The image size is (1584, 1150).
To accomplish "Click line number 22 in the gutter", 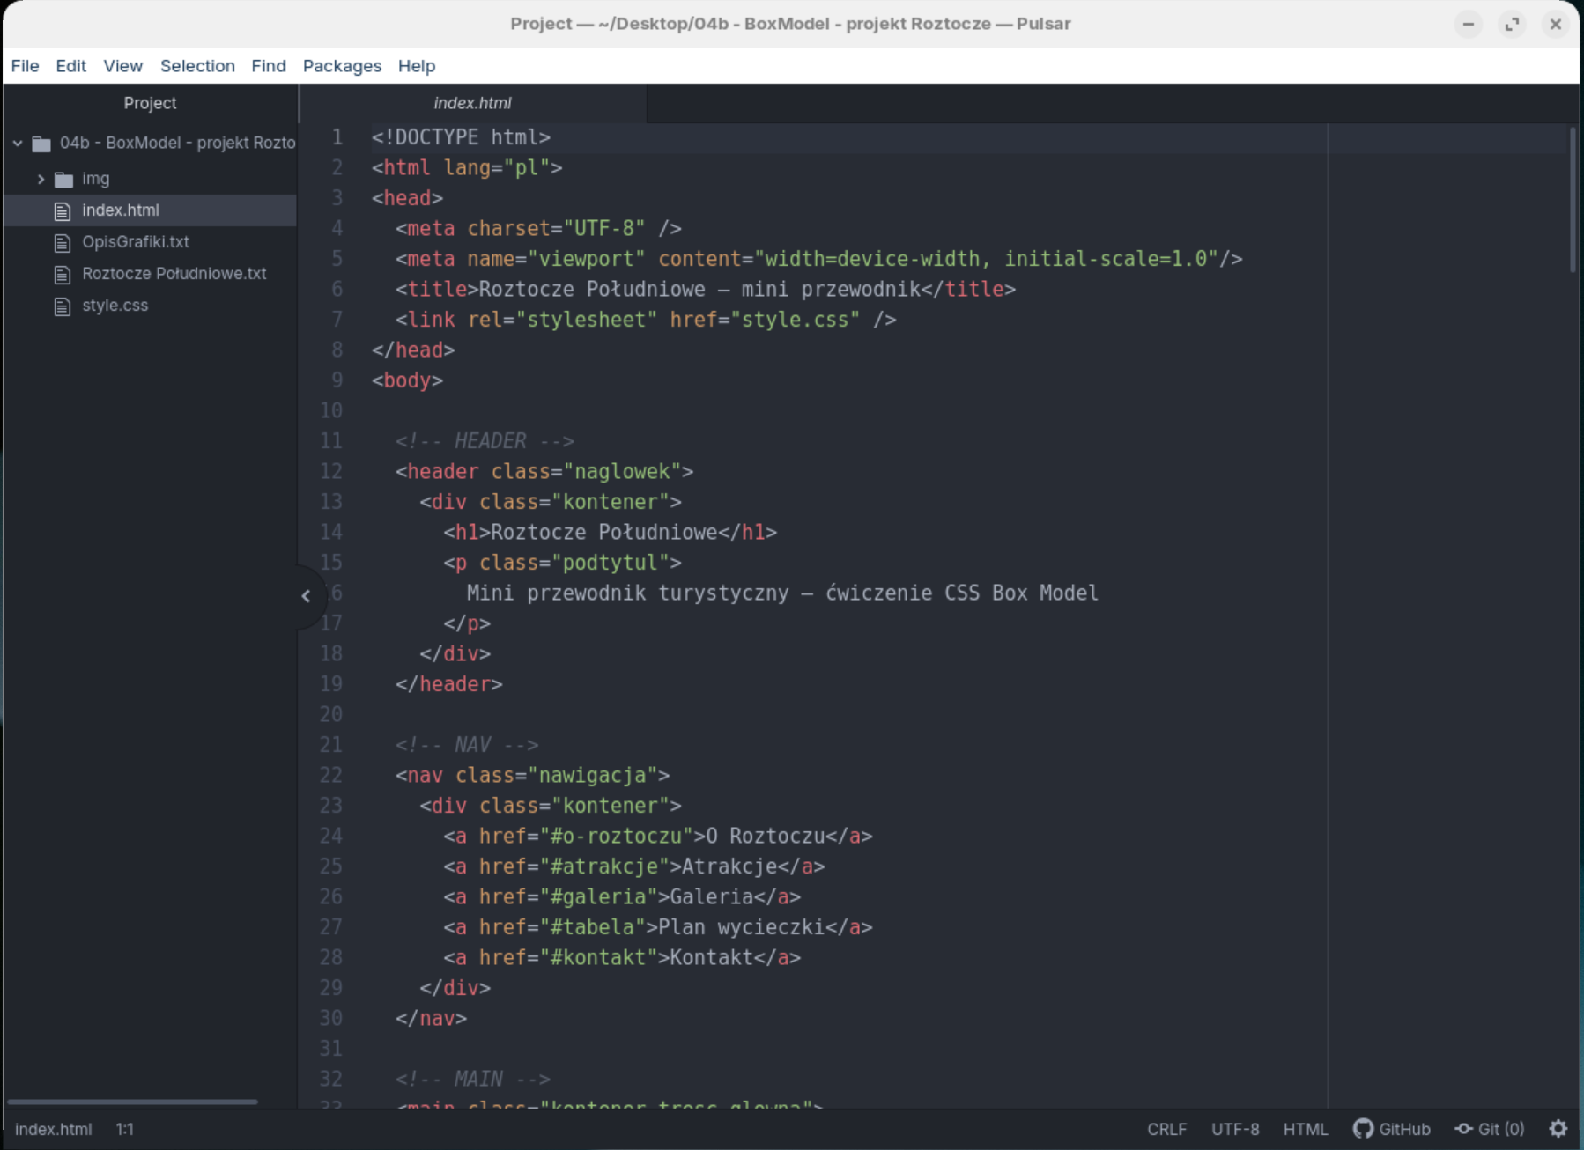I will coord(331,776).
